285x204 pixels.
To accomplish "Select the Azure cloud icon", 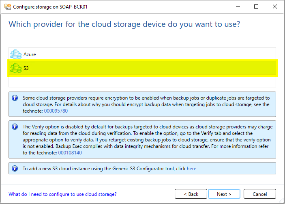I will click(16, 54).
